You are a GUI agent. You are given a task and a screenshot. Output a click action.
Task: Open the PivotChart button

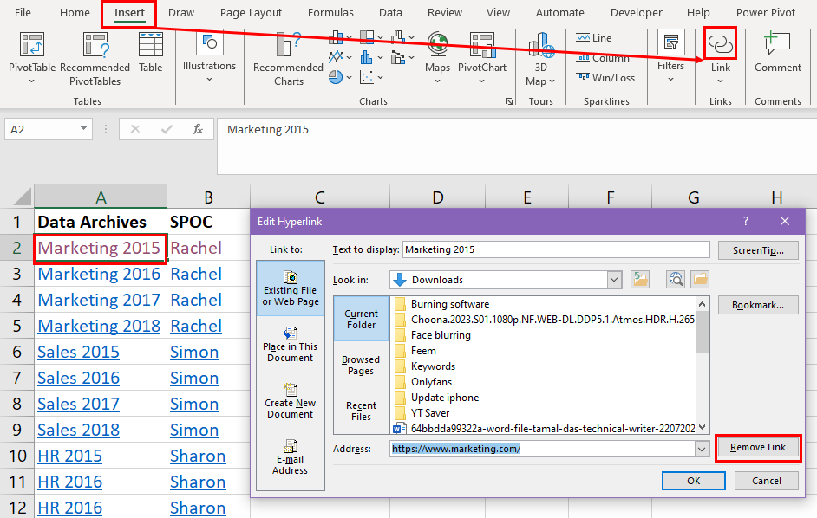pos(482,57)
